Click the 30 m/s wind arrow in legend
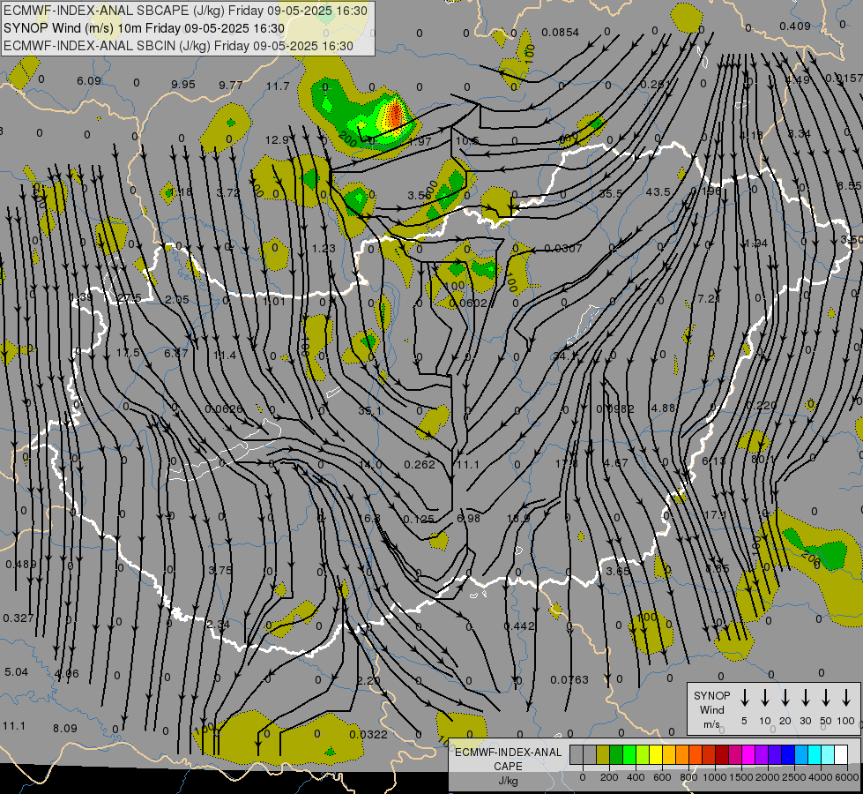The image size is (863, 794). (805, 698)
